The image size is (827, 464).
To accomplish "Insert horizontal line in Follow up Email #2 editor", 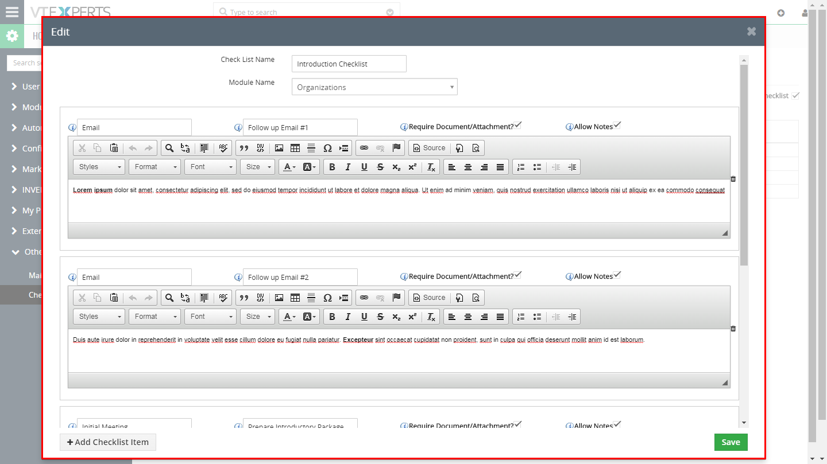I will point(311,298).
